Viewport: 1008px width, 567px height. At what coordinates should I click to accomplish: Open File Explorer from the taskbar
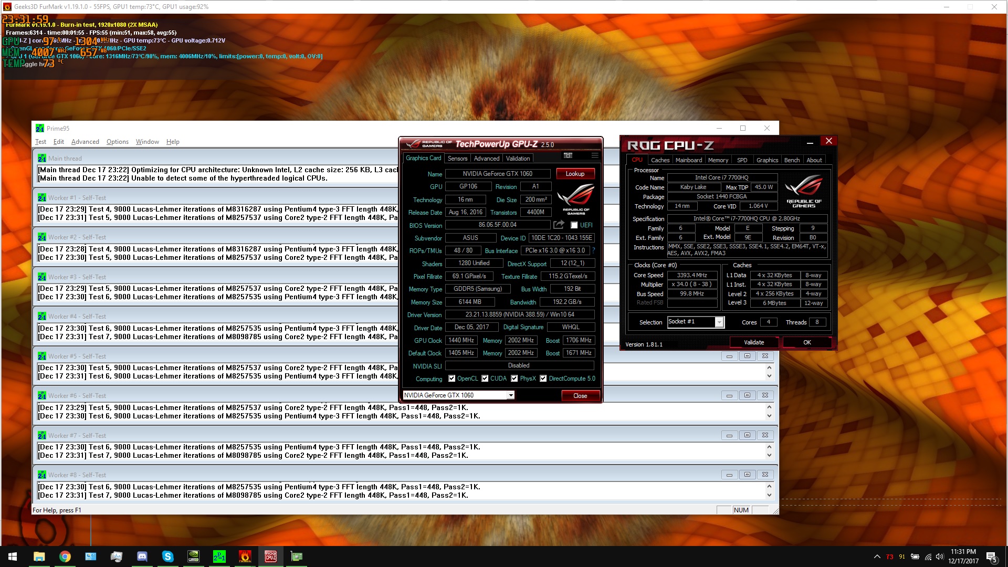[39, 556]
